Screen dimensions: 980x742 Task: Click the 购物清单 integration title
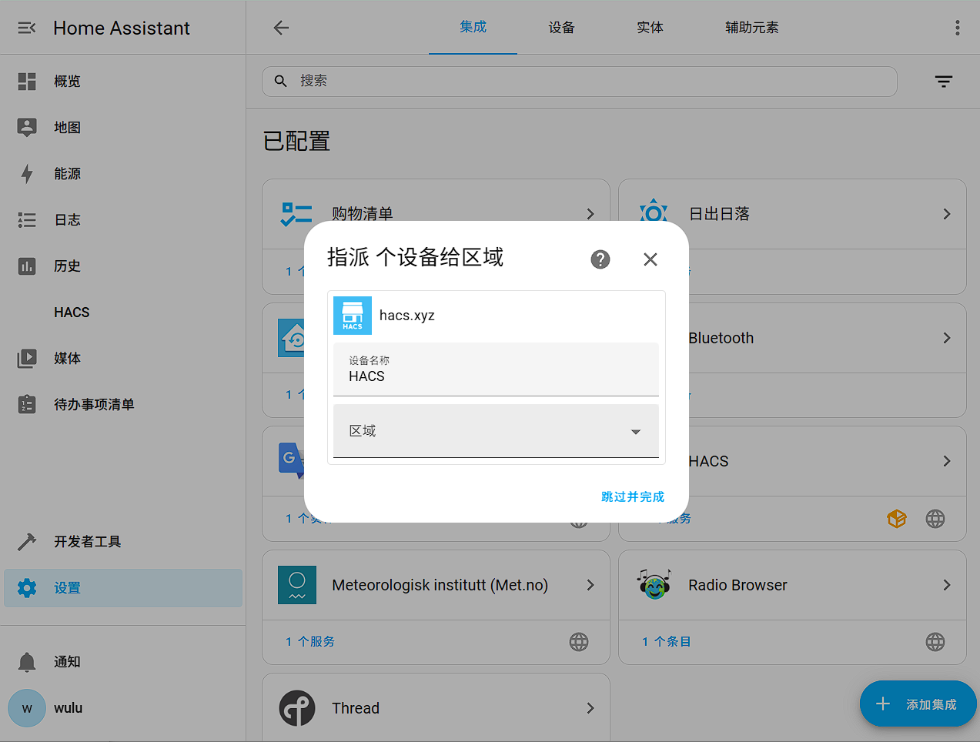(x=363, y=214)
